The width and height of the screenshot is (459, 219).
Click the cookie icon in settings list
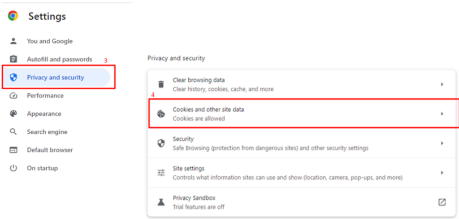161,114
